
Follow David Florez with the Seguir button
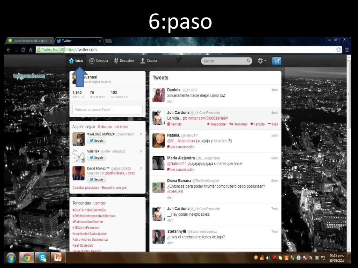point(96,180)
